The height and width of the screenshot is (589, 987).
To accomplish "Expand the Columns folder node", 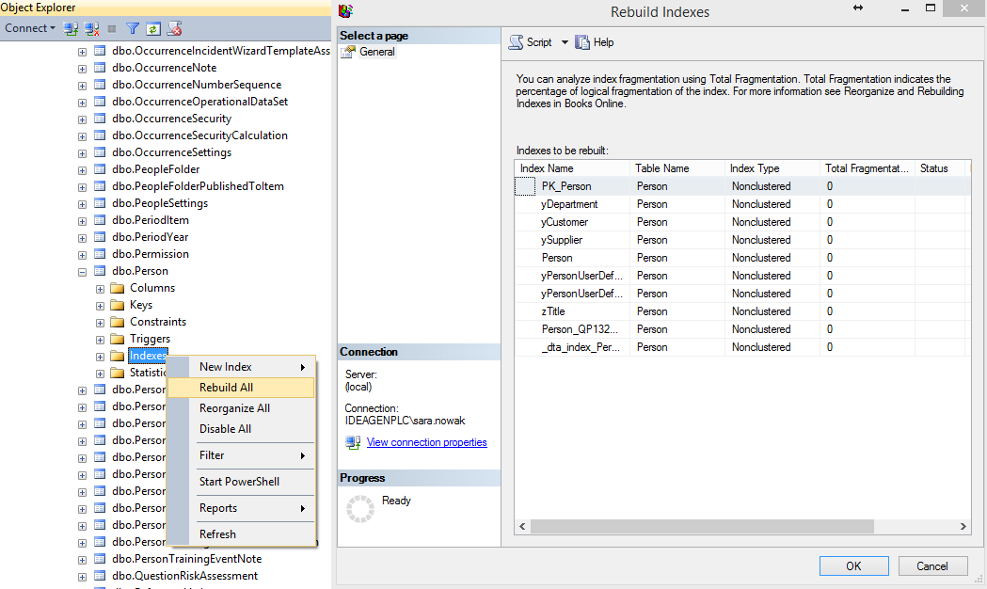I will click(100, 290).
